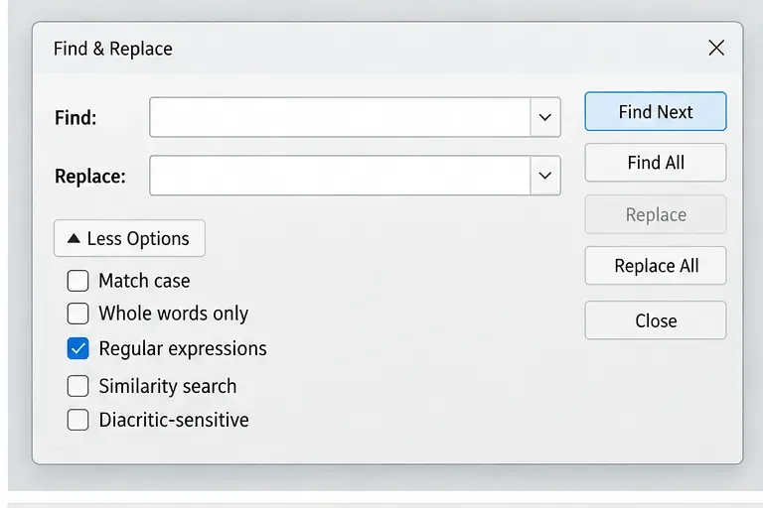Click inside the Find text field

click(x=340, y=117)
